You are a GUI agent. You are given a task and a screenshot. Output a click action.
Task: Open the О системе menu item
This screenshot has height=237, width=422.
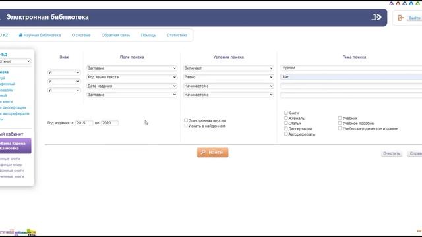(81, 35)
